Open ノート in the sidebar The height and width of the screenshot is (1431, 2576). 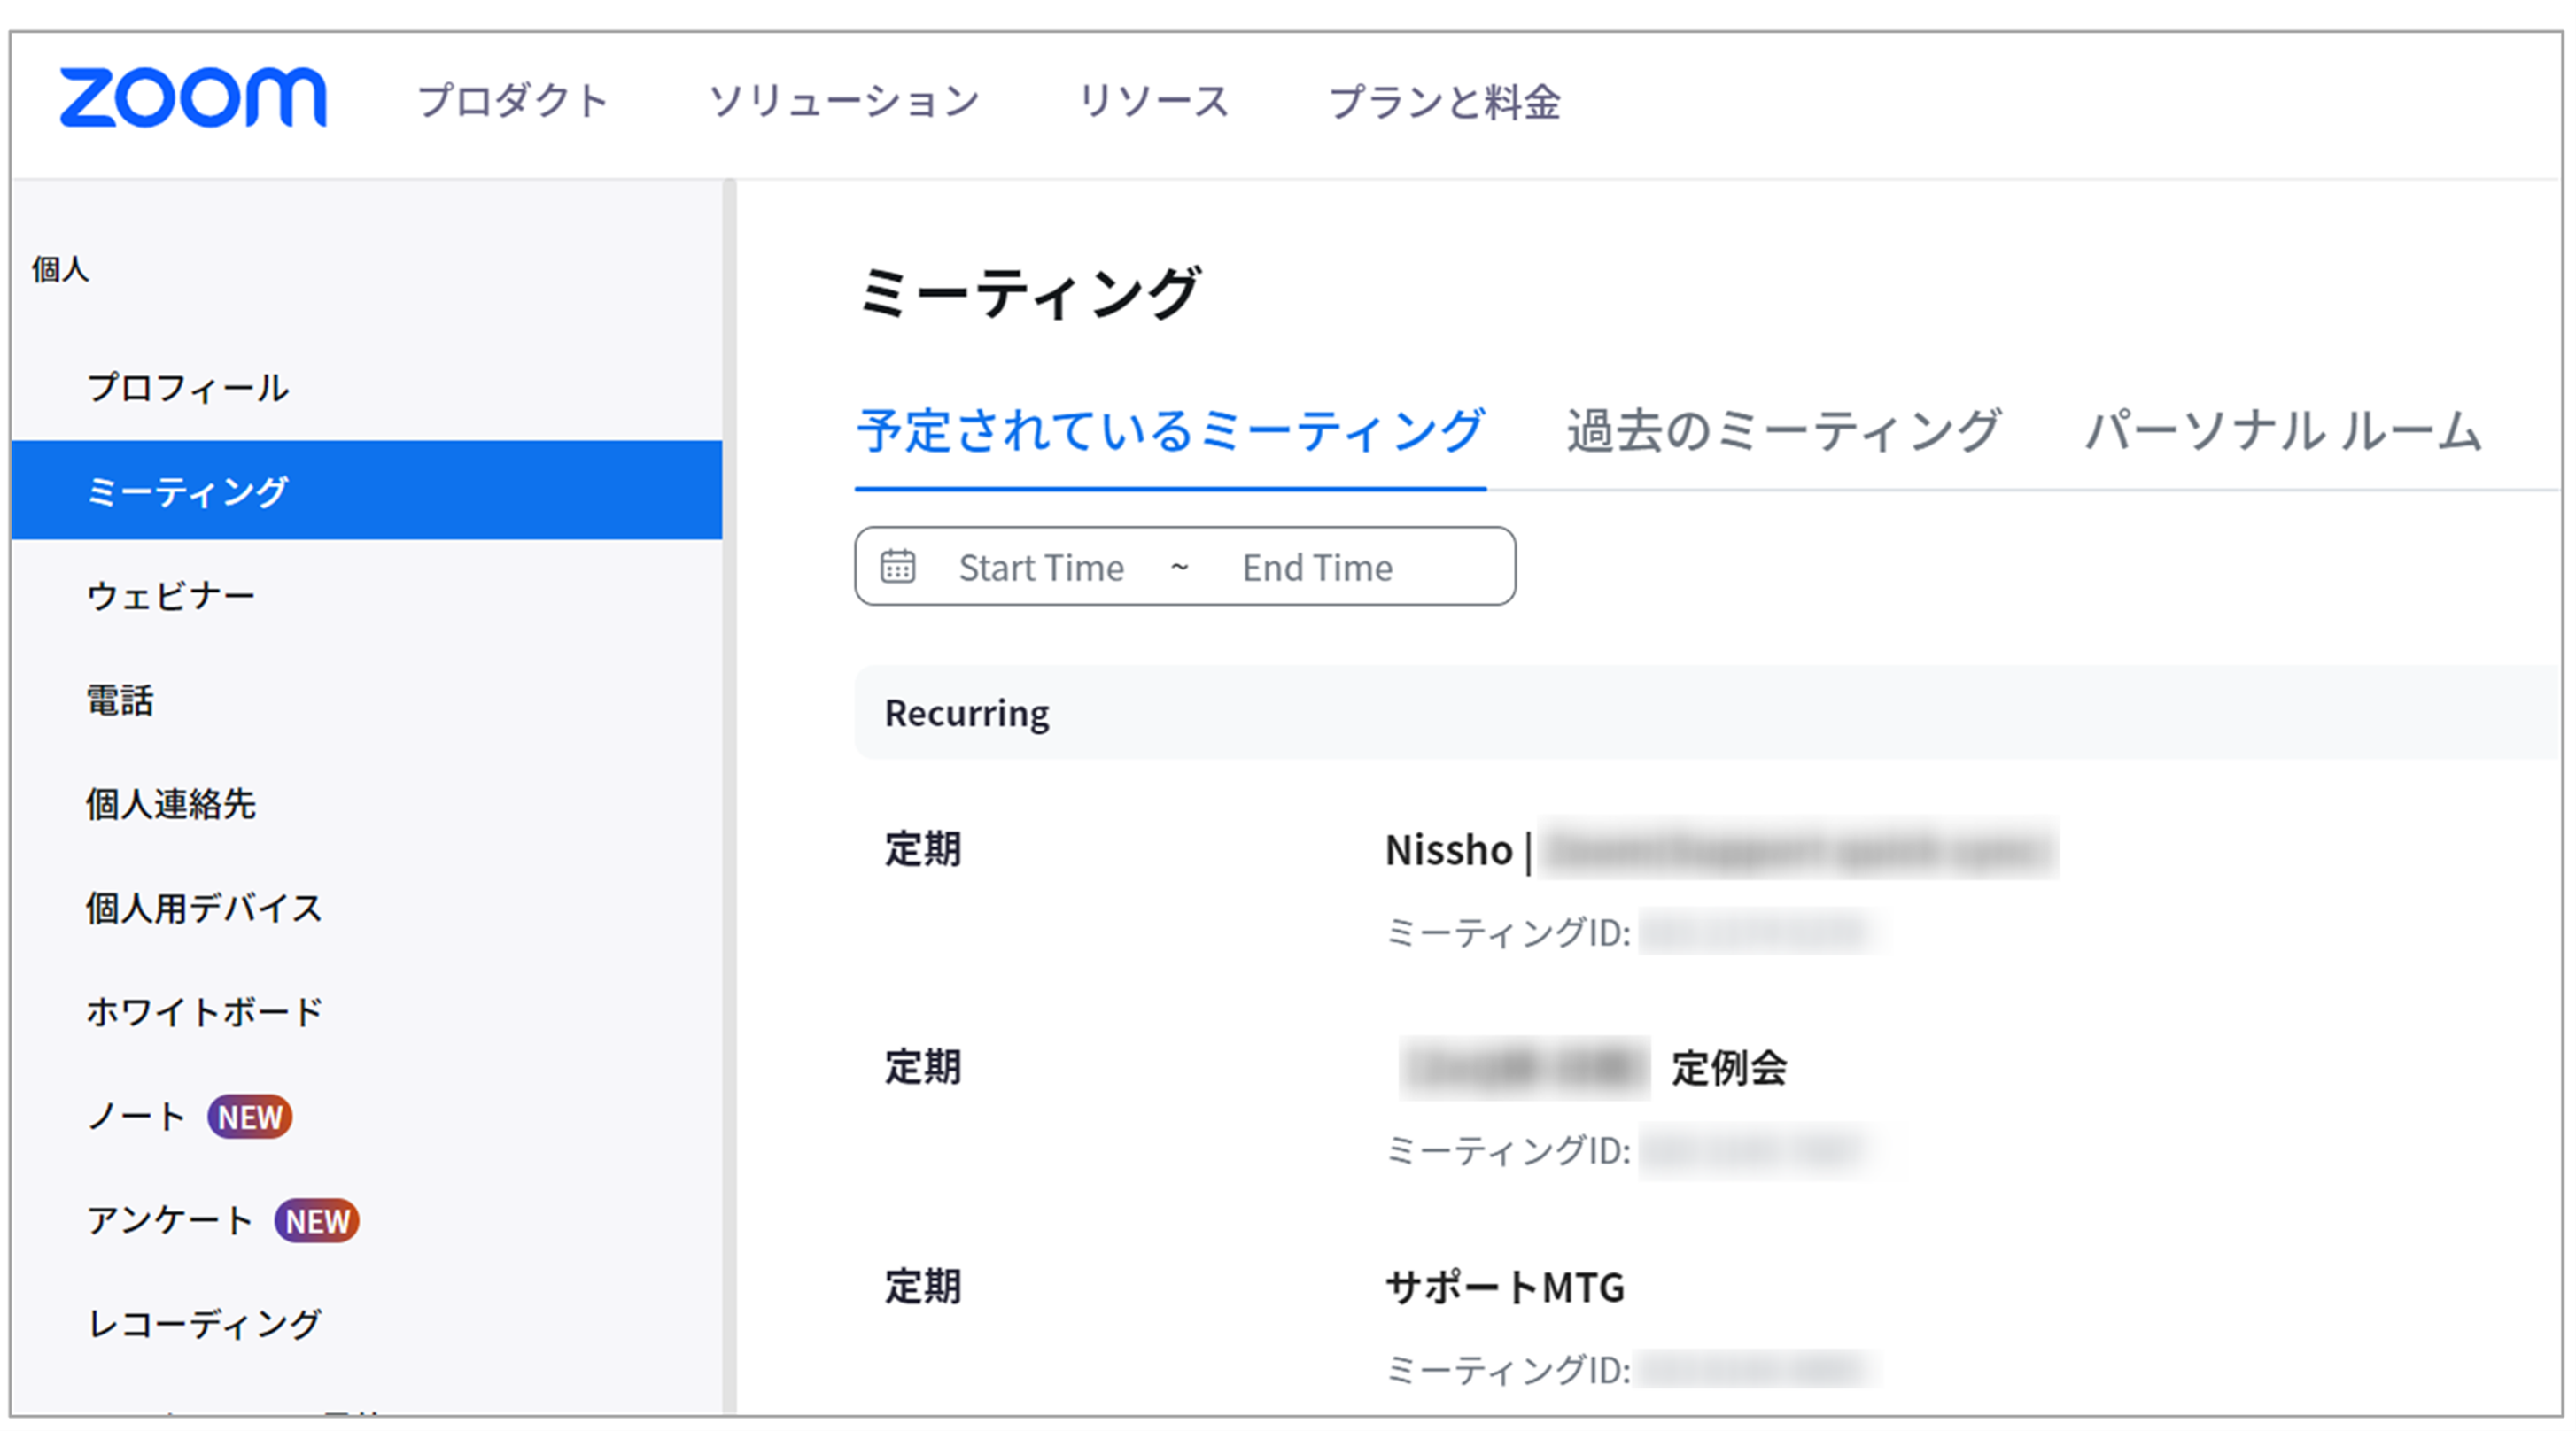136,1117
